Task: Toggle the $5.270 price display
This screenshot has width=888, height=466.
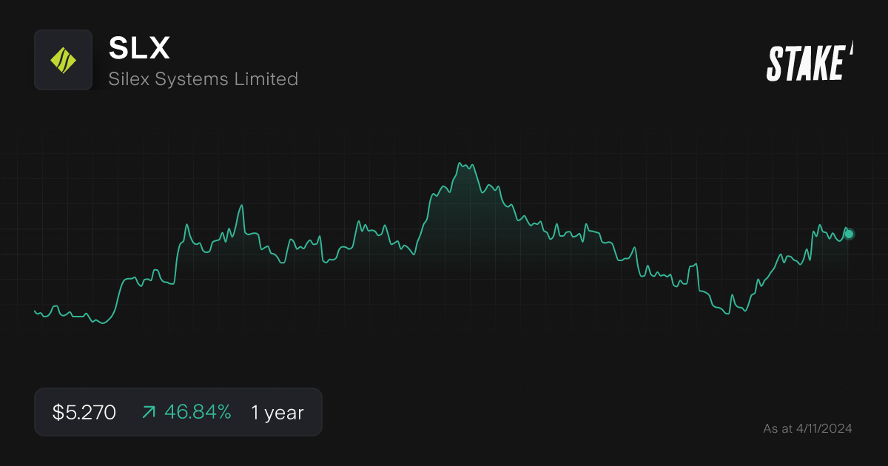Action: click(82, 412)
